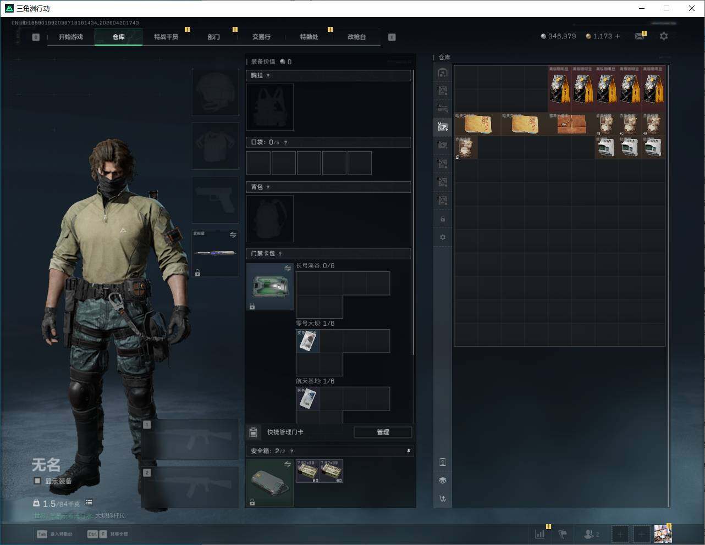Click the Ctrl F 转移全部 button
This screenshot has height=545, width=705.
[x=108, y=534]
